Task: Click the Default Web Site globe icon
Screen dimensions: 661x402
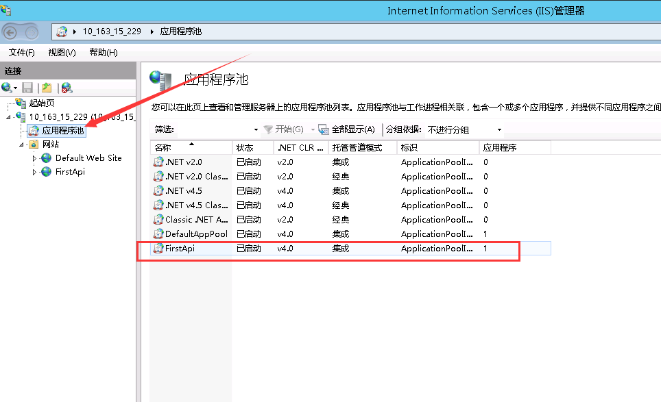Action: click(x=46, y=158)
